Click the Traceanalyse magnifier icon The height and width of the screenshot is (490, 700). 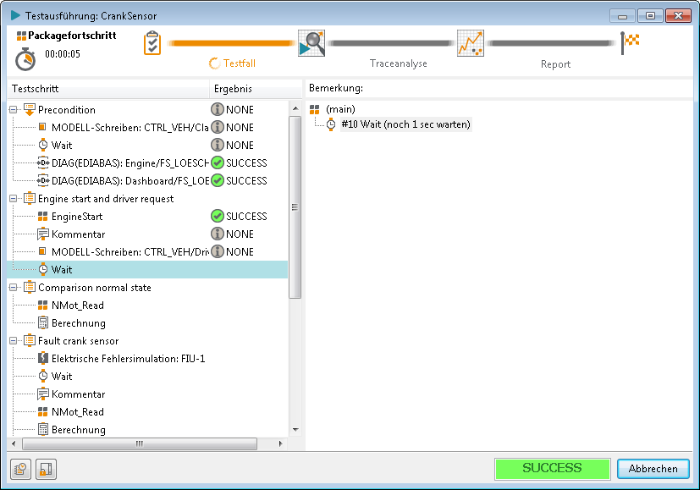[311, 43]
